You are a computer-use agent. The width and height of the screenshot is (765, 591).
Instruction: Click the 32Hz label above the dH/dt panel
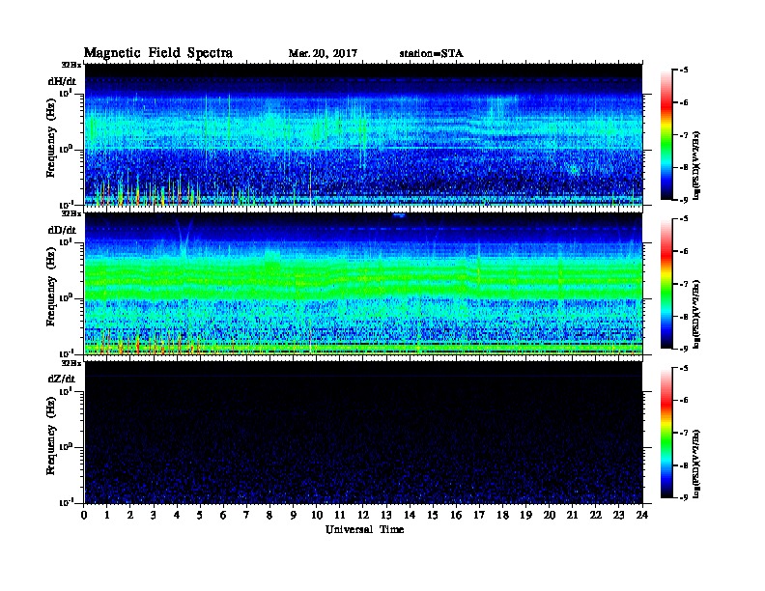pyautogui.click(x=71, y=65)
